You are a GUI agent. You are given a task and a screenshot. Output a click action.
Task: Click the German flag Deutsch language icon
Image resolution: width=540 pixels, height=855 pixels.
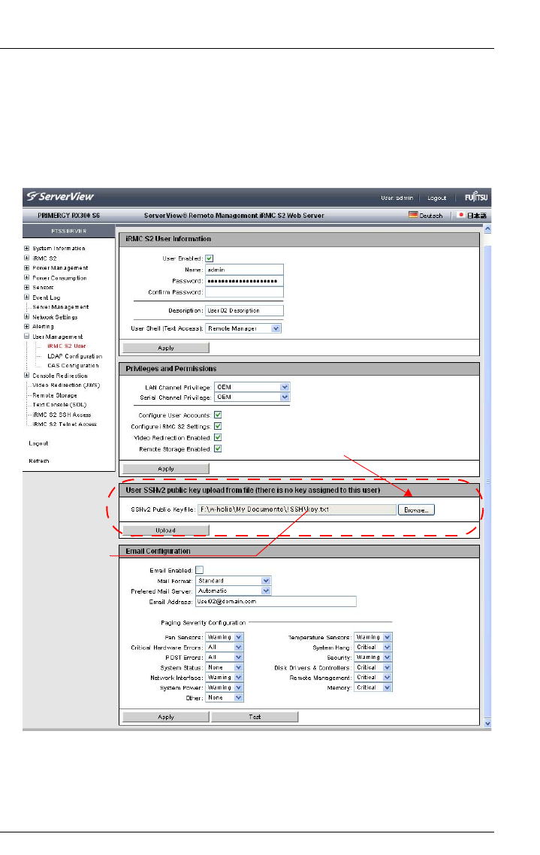click(x=413, y=215)
